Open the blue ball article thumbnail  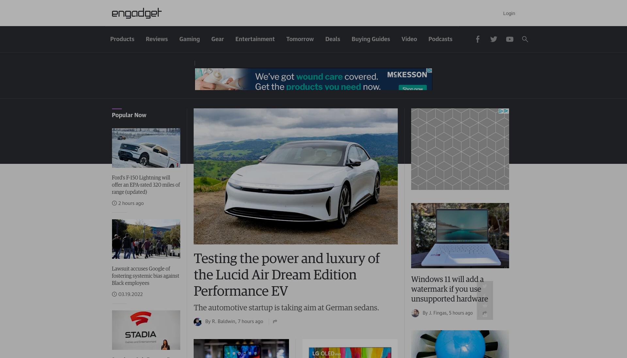click(460, 344)
